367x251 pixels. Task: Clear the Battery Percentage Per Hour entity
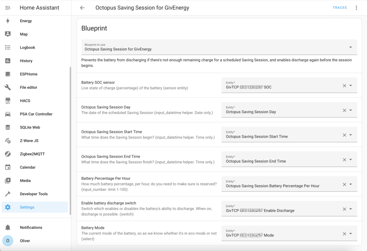click(x=344, y=184)
